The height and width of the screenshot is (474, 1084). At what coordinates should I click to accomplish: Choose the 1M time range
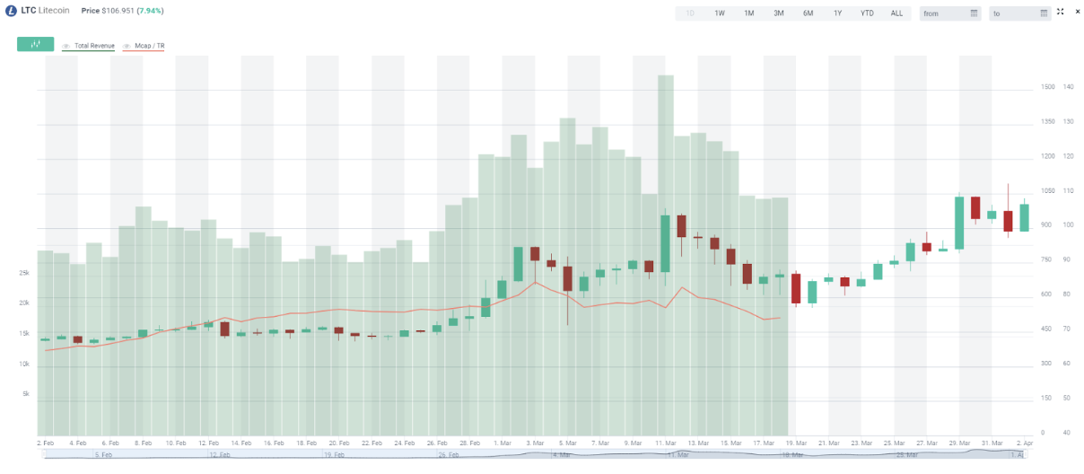click(x=748, y=13)
